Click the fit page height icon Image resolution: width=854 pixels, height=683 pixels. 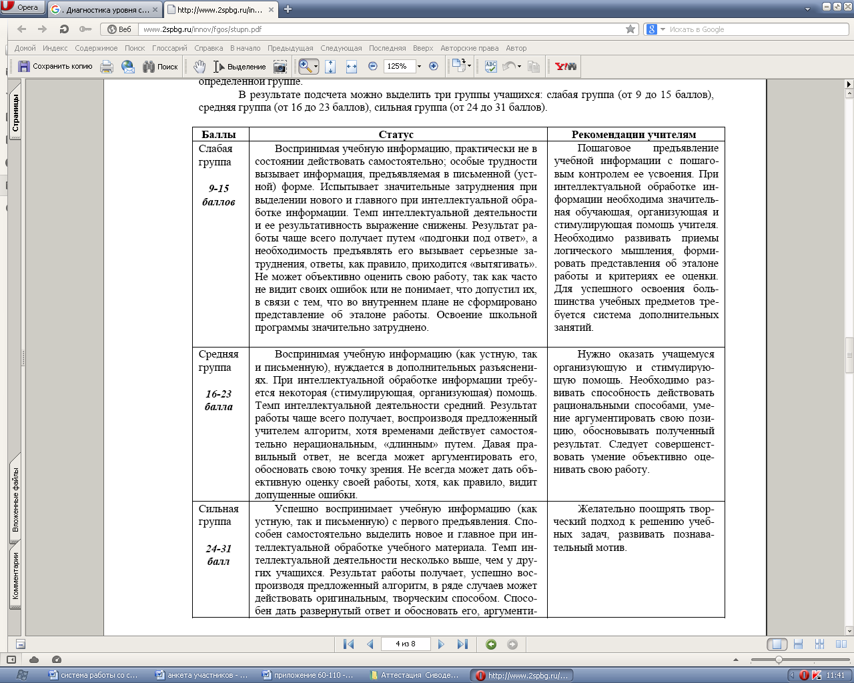[x=330, y=67]
